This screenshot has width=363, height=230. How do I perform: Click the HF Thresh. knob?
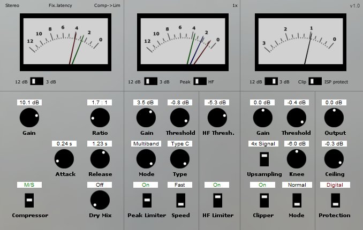click(217, 118)
